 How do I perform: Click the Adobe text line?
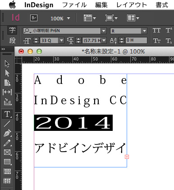point(80,80)
